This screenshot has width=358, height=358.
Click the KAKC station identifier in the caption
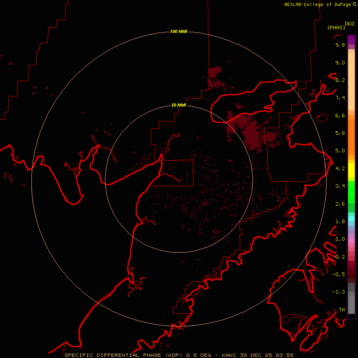click(229, 355)
